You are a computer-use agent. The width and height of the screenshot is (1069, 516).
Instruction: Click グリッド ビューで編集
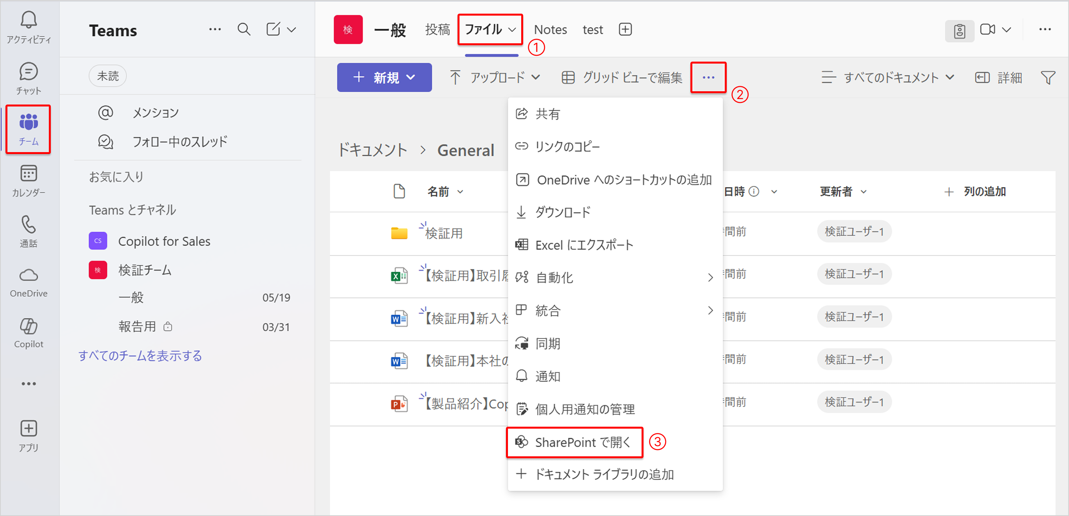pyautogui.click(x=622, y=77)
